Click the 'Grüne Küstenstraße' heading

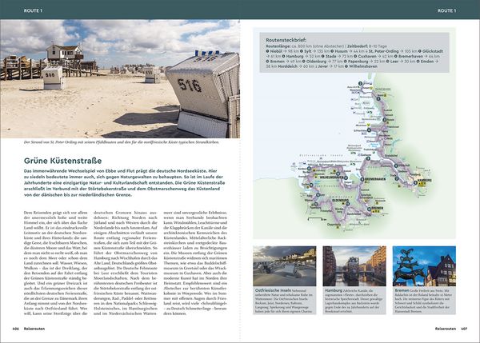tap(62, 161)
